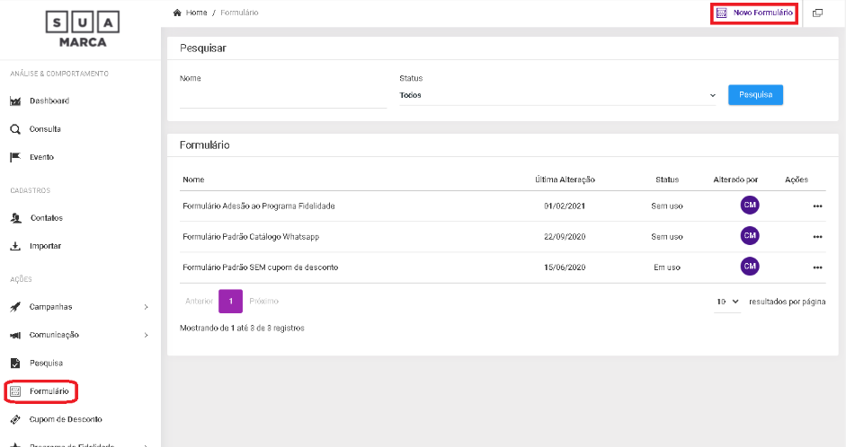This screenshot has width=846, height=447.
Task: Open the Status filter dropdown
Action: (x=557, y=95)
